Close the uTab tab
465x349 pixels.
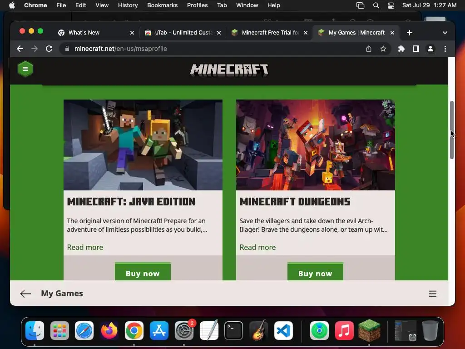coord(219,33)
